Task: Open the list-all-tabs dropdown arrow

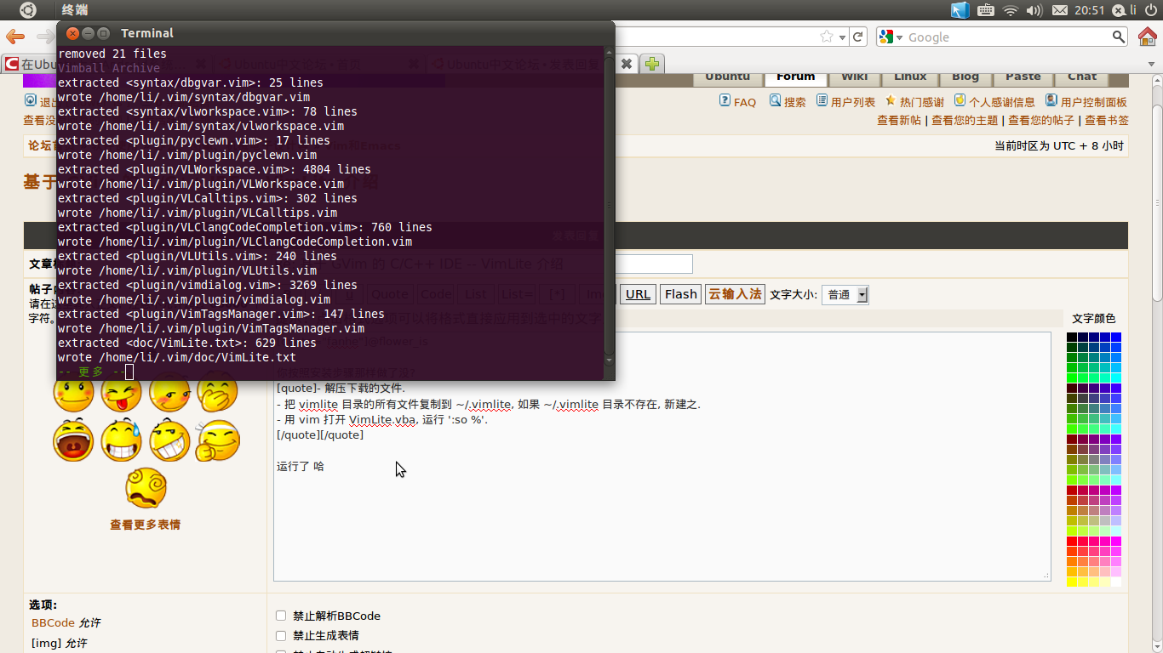Action: [x=1152, y=64]
